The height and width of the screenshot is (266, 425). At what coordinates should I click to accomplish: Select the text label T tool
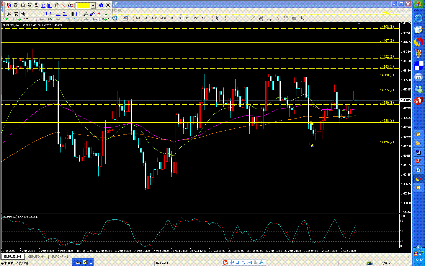pyautogui.click(x=286, y=18)
